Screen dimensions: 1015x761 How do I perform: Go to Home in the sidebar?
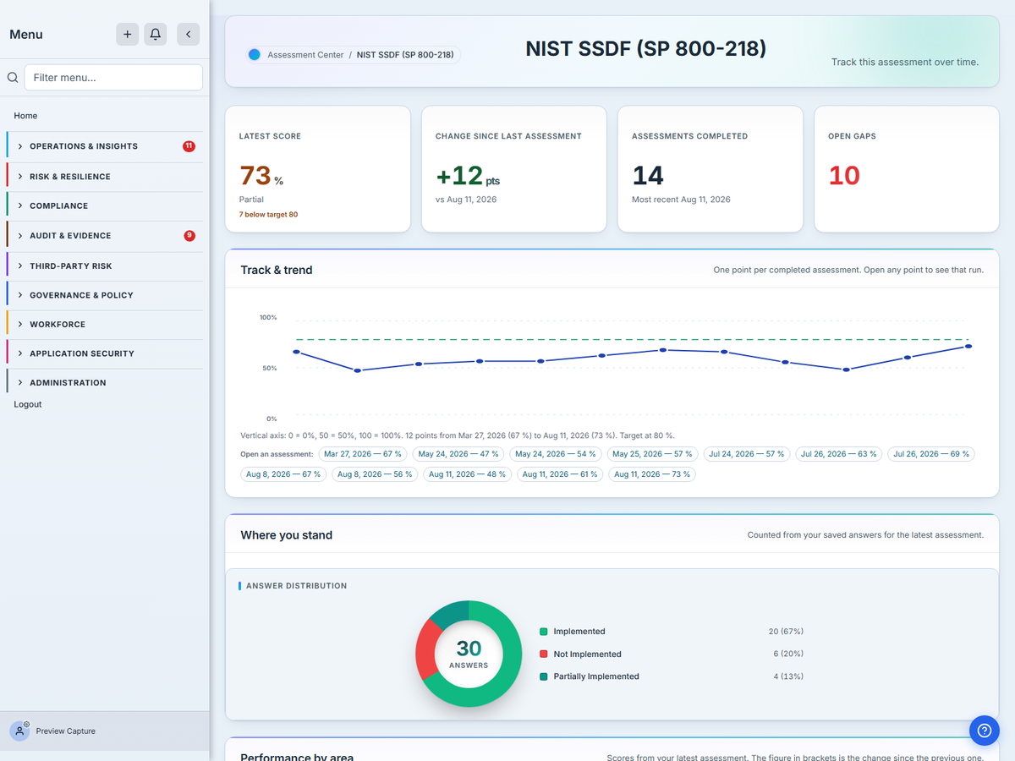pos(25,116)
